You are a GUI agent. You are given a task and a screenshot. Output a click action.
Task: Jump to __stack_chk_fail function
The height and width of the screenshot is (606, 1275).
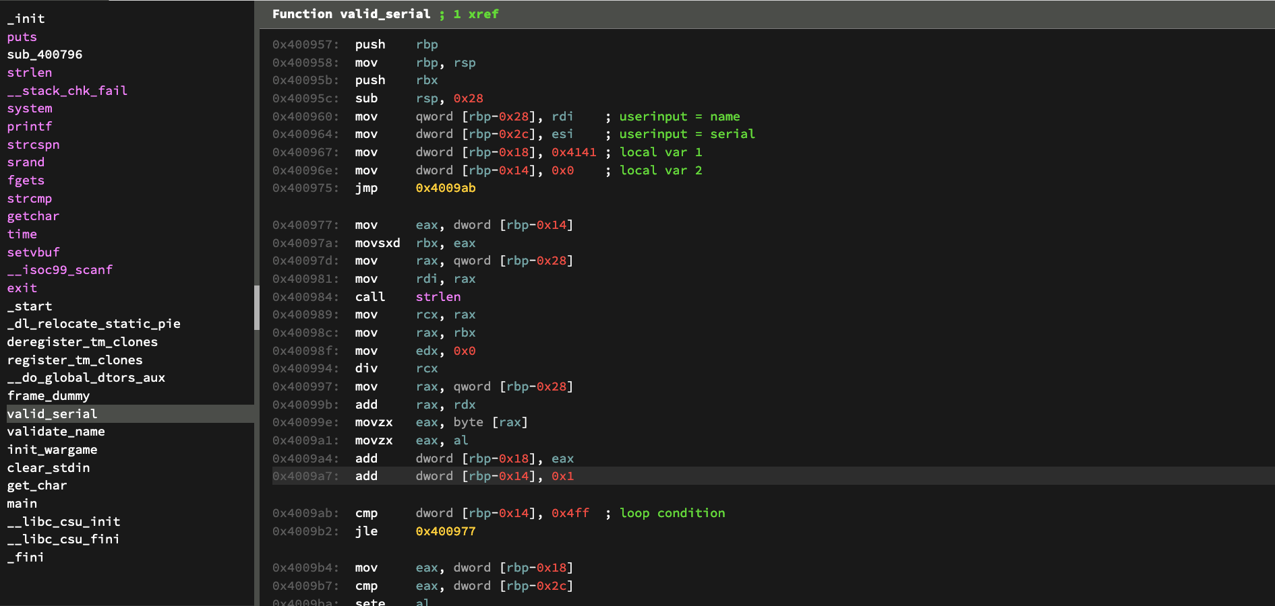(67, 91)
